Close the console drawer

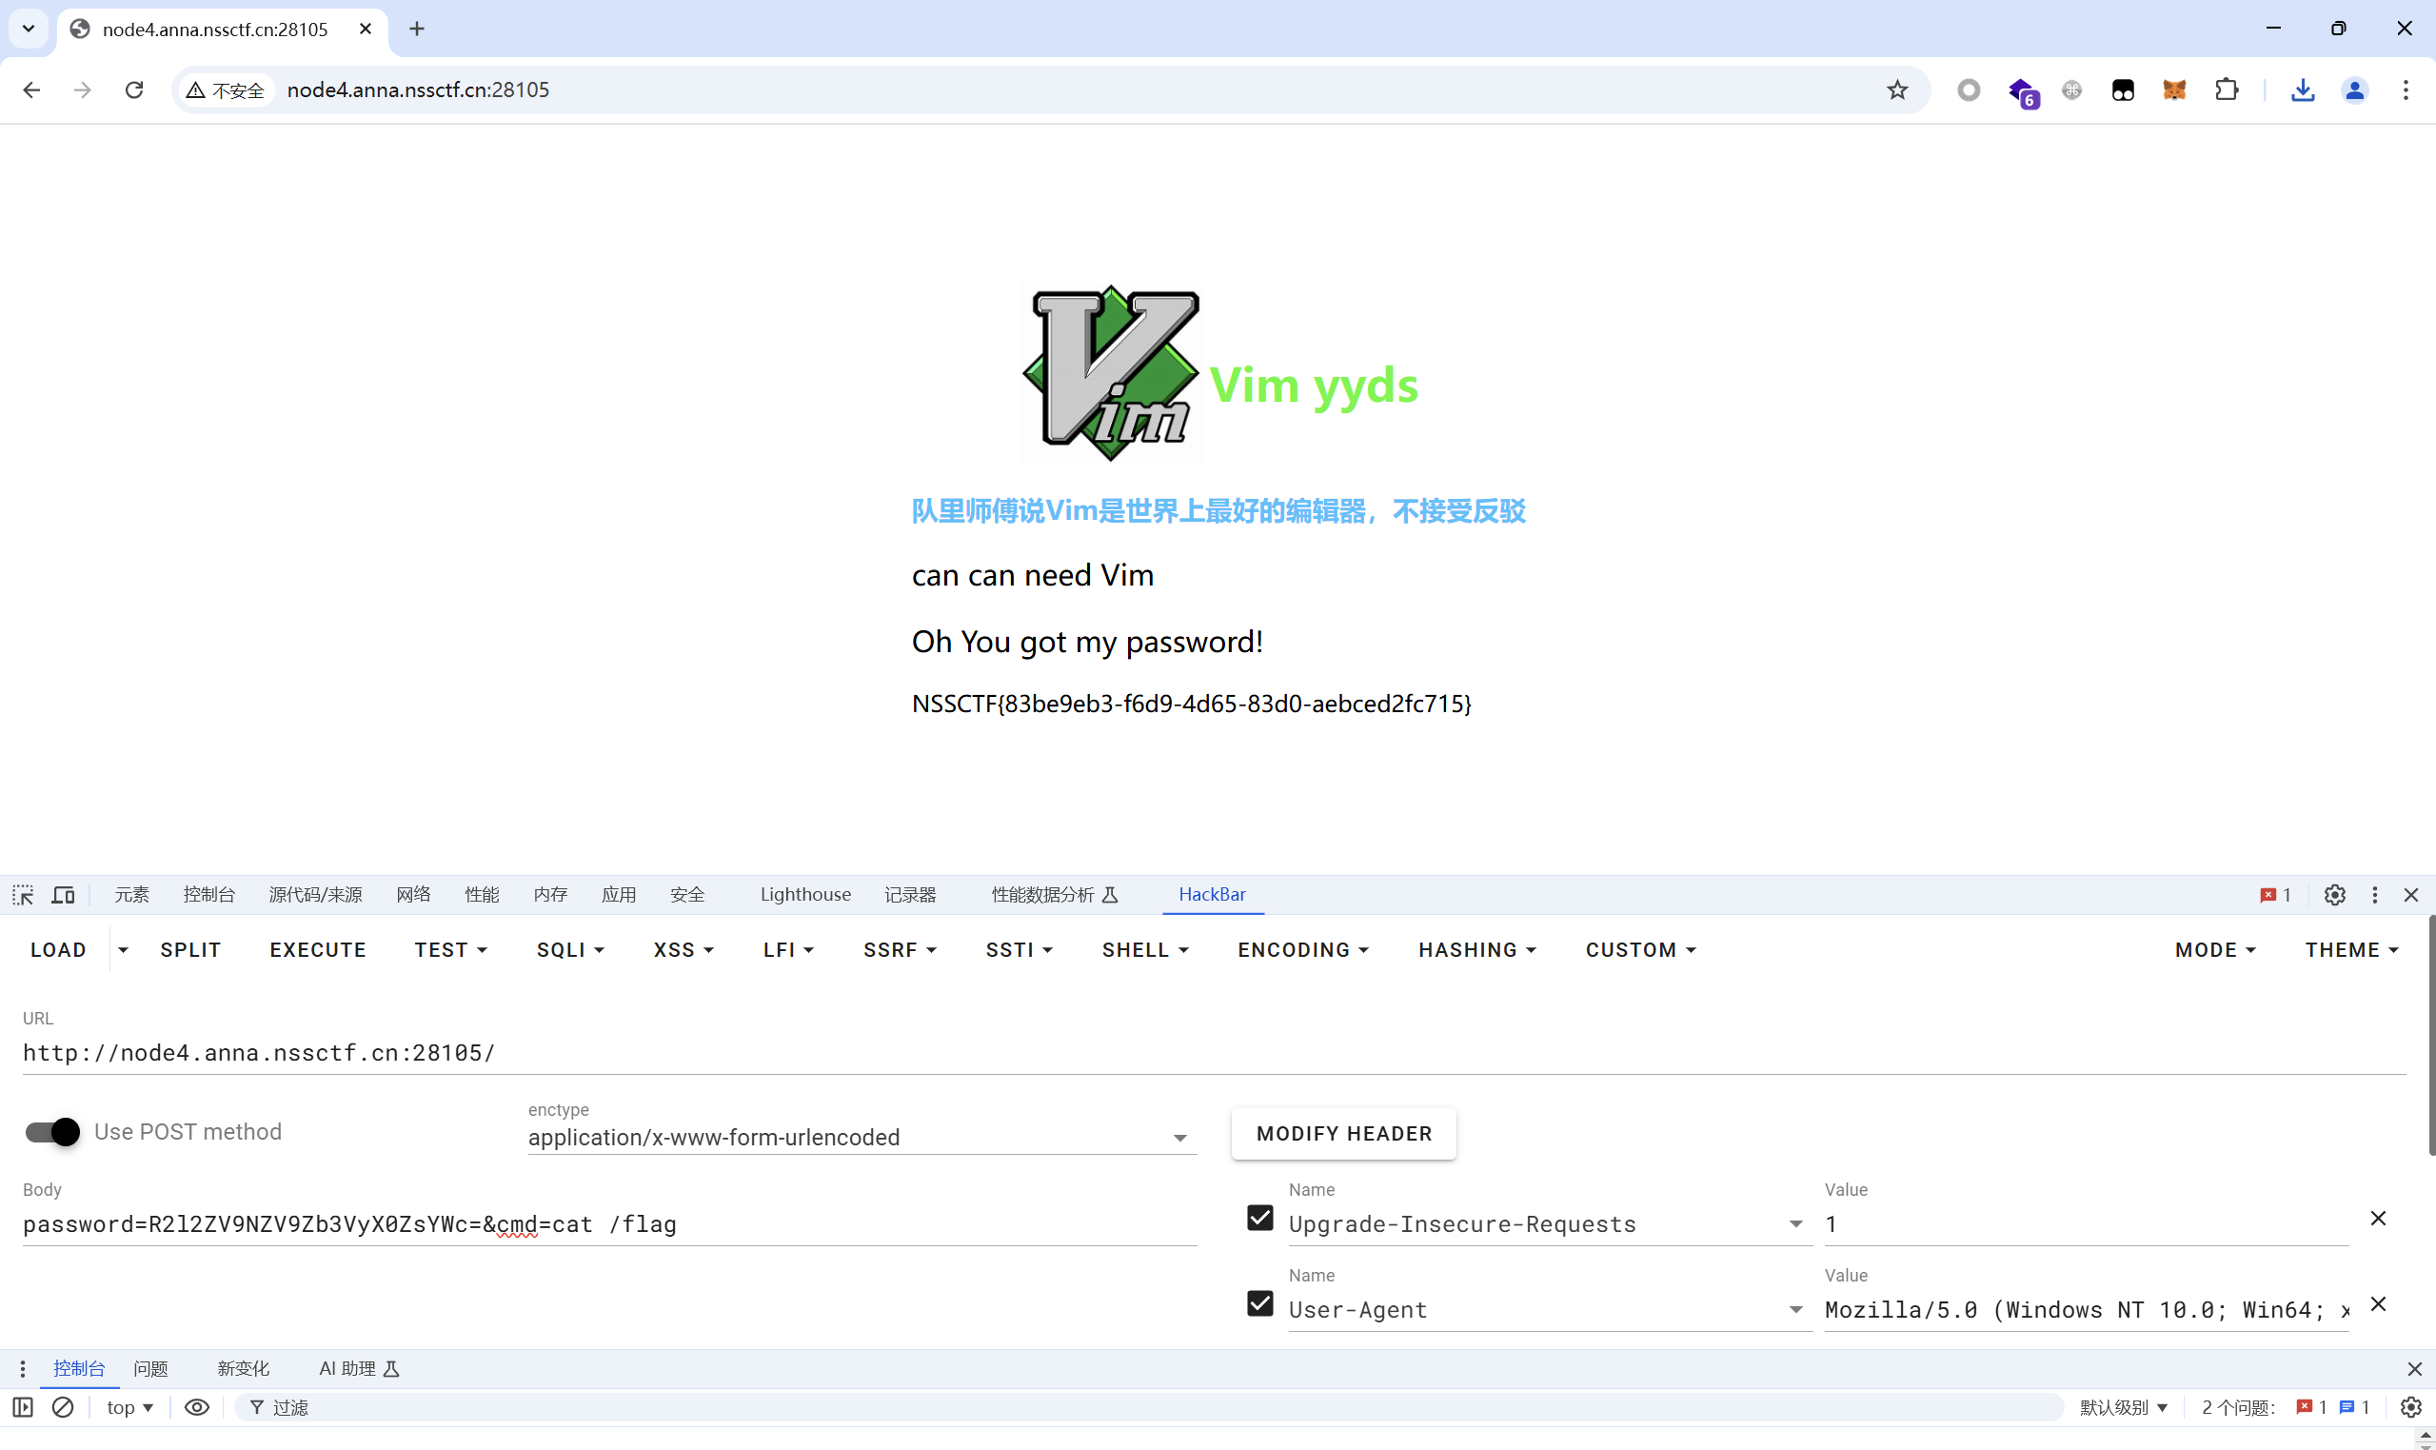[2414, 1369]
